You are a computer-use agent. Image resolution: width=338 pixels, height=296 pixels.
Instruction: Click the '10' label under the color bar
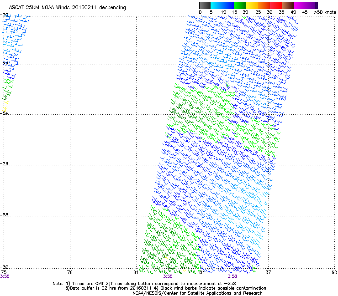[223, 12]
